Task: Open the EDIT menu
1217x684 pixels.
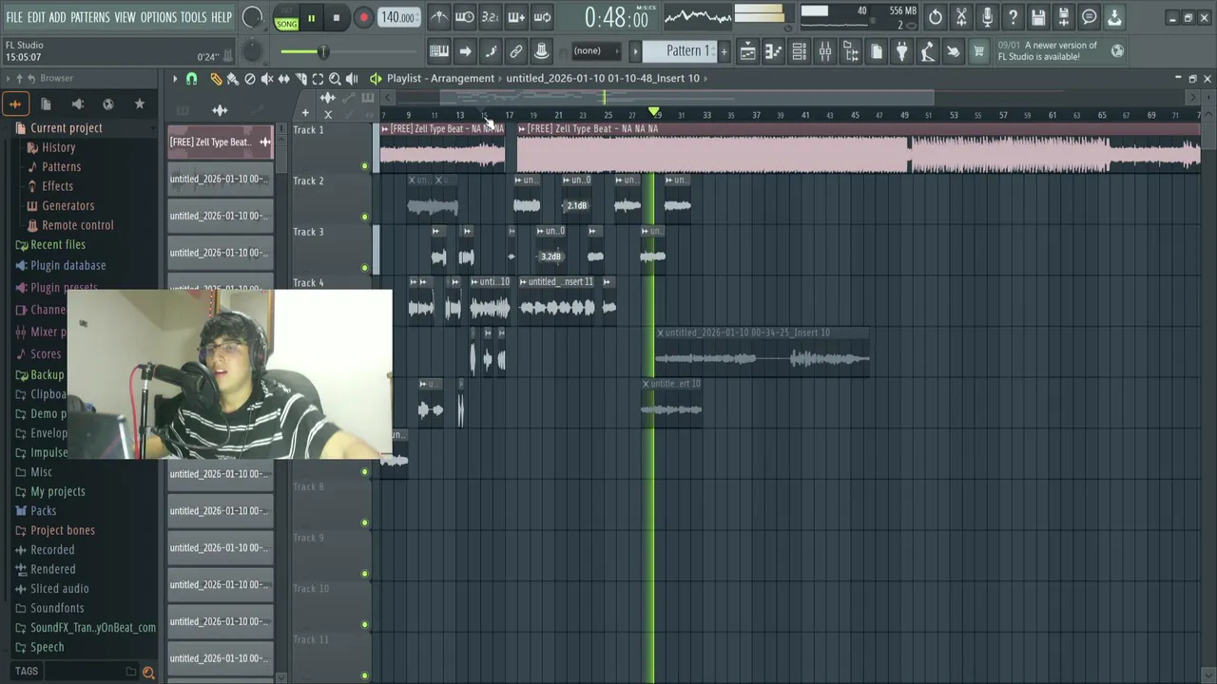Action: pyautogui.click(x=36, y=17)
